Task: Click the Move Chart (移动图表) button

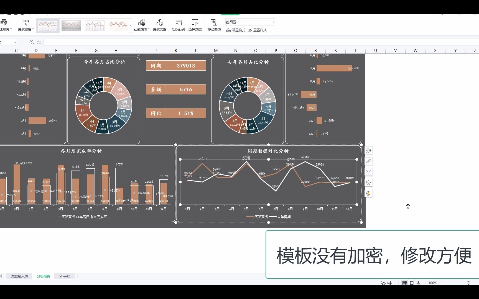Action: [x=214, y=25]
